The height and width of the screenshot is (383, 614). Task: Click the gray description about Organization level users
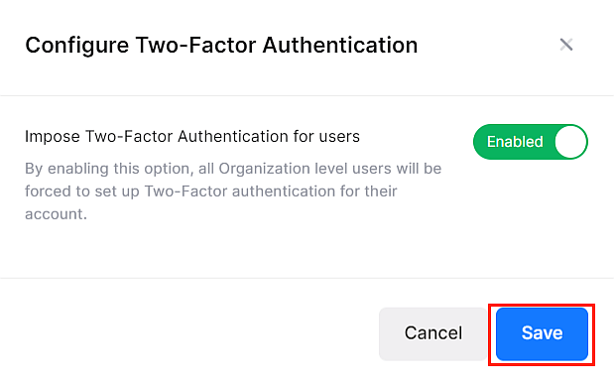pyautogui.click(x=233, y=191)
